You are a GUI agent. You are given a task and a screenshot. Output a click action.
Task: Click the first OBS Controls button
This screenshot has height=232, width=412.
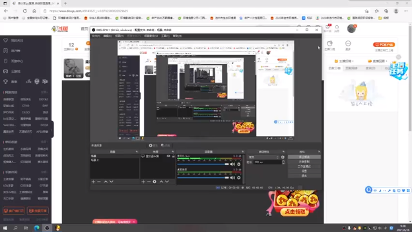point(304,157)
